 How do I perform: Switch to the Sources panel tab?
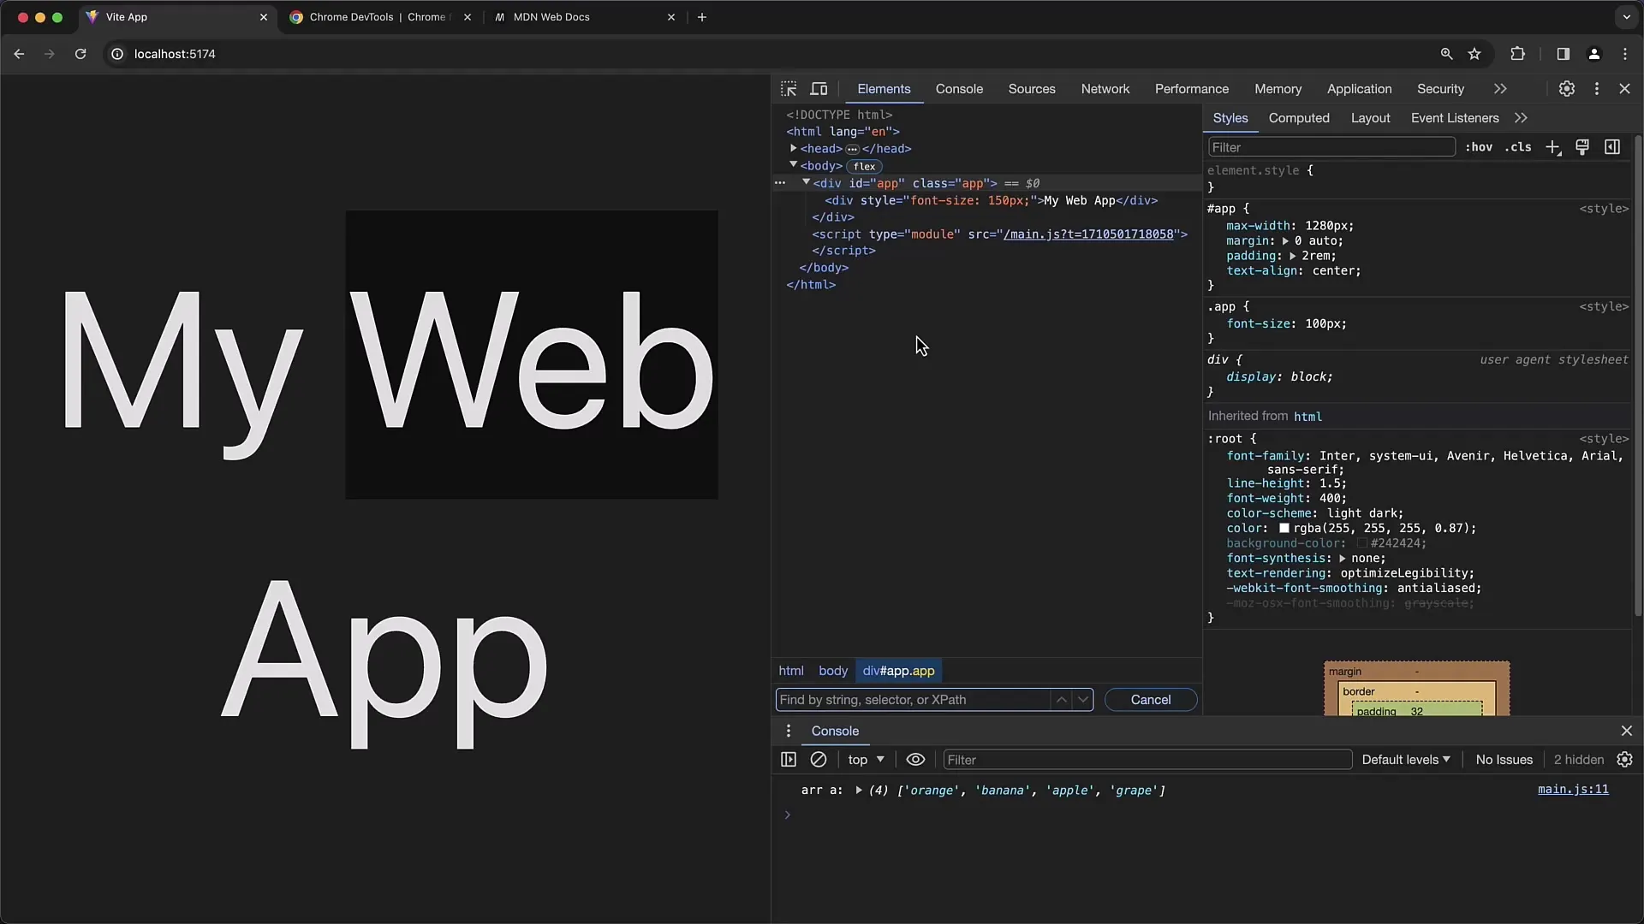(x=1032, y=89)
